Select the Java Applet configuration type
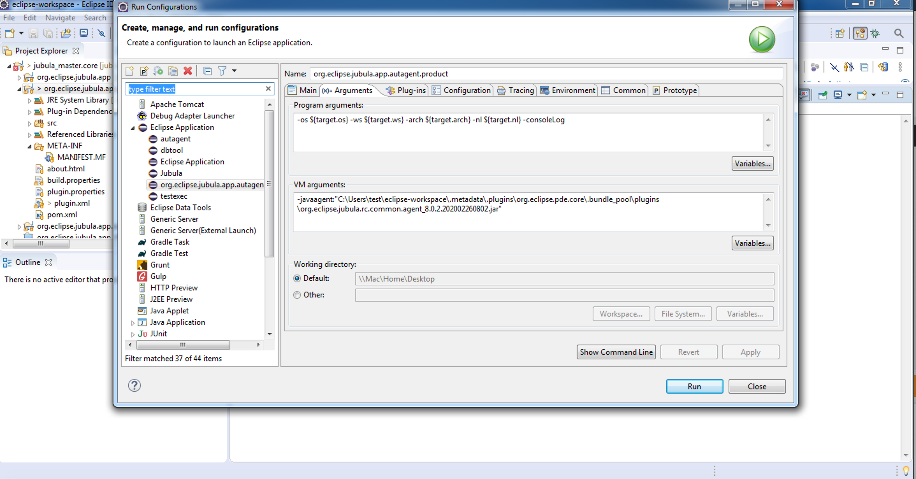The image size is (916, 479). [169, 311]
